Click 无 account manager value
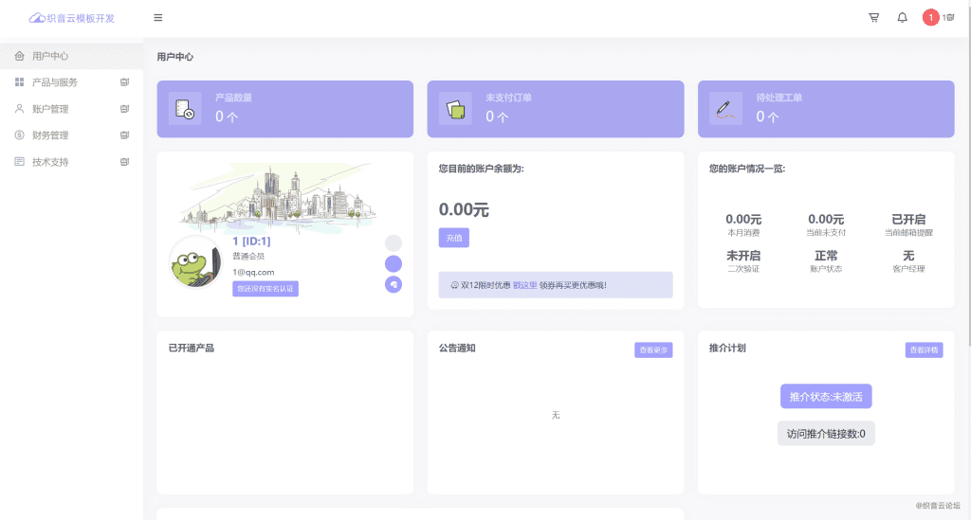The width and height of the screenshot is (971, 520). coord(908,256)
